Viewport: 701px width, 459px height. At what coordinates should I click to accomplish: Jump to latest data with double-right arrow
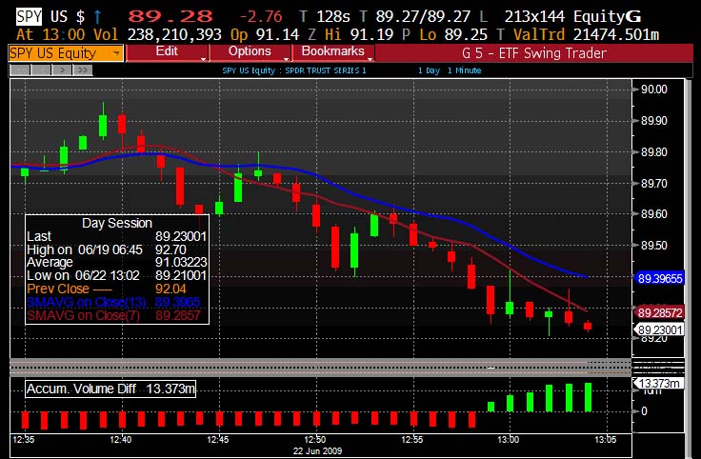[x=83, y=70]
